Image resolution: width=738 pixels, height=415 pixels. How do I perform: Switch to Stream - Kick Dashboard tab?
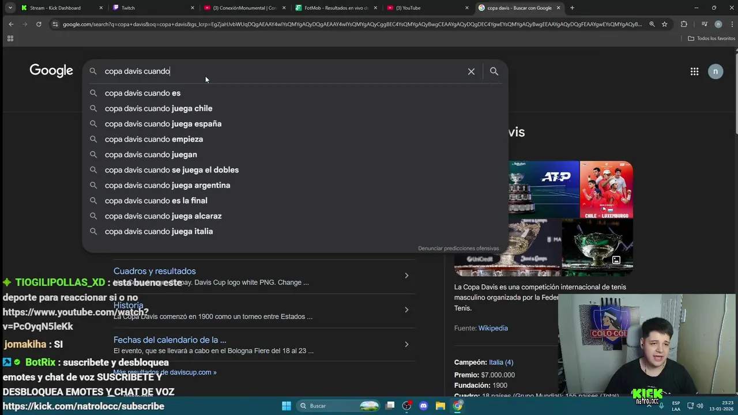(61, 8)
